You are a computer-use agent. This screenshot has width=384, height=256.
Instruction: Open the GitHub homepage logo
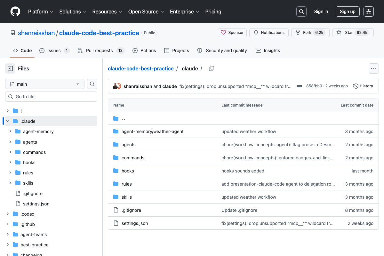[x=15, y=12]
